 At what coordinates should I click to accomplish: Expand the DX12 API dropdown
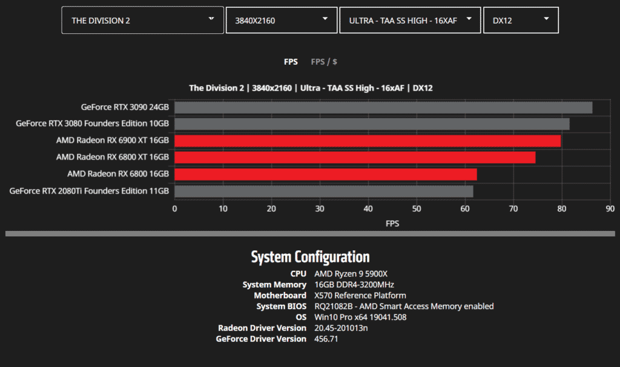(520, 21)
